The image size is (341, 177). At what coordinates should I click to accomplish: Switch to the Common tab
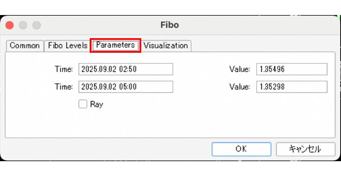(24, 46)
